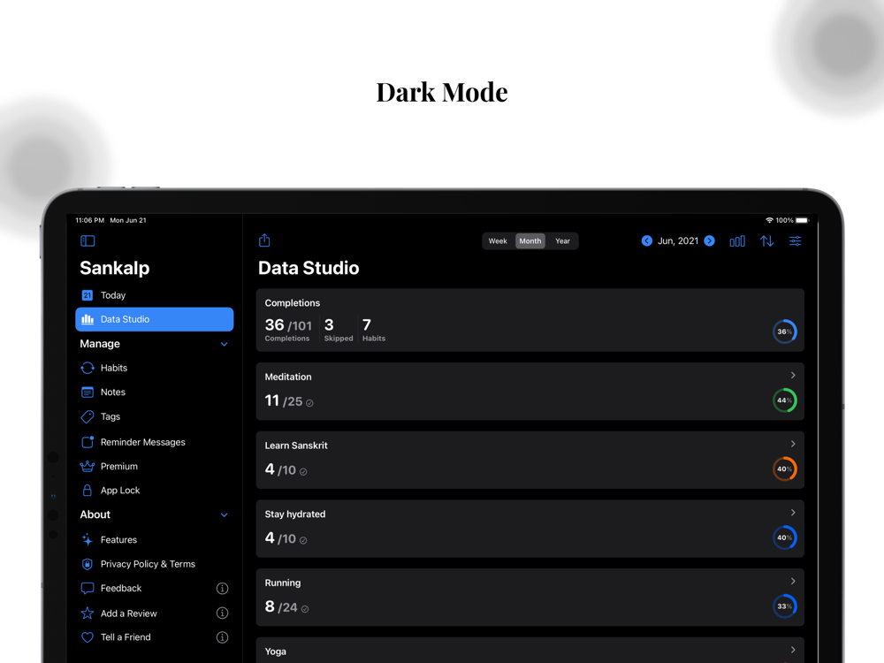Collapse the About section

(225, 514)
